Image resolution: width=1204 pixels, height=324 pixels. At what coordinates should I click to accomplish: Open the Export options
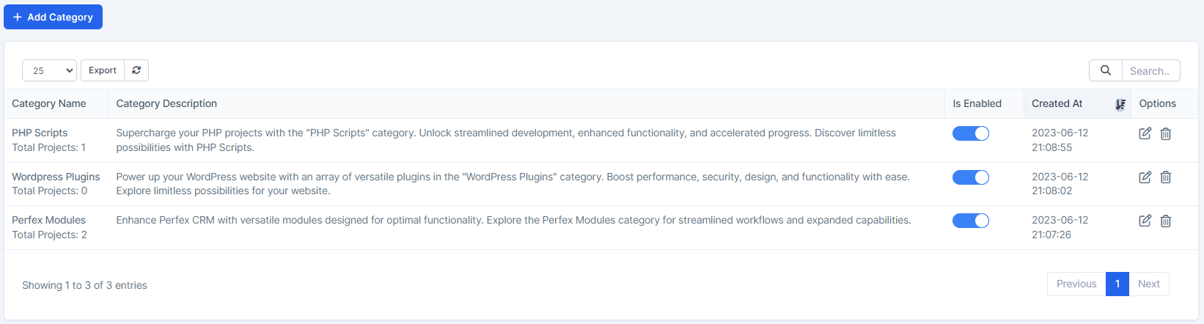(x=103, y=70)
